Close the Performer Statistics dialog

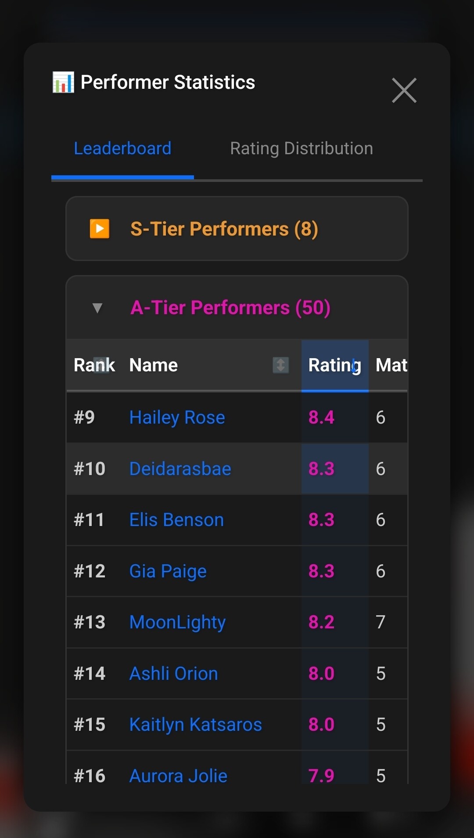point(404,91)
